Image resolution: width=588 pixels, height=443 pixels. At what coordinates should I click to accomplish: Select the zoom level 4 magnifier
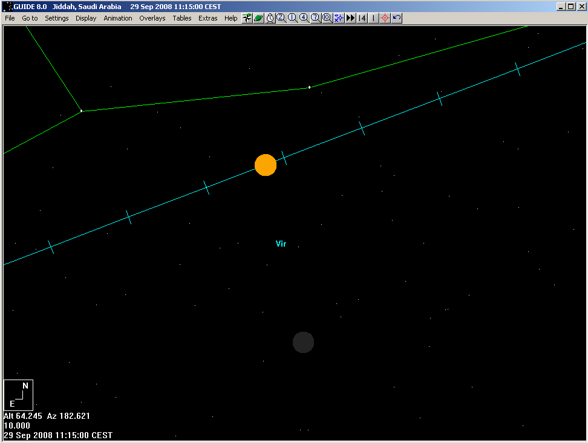pos(304,18)
